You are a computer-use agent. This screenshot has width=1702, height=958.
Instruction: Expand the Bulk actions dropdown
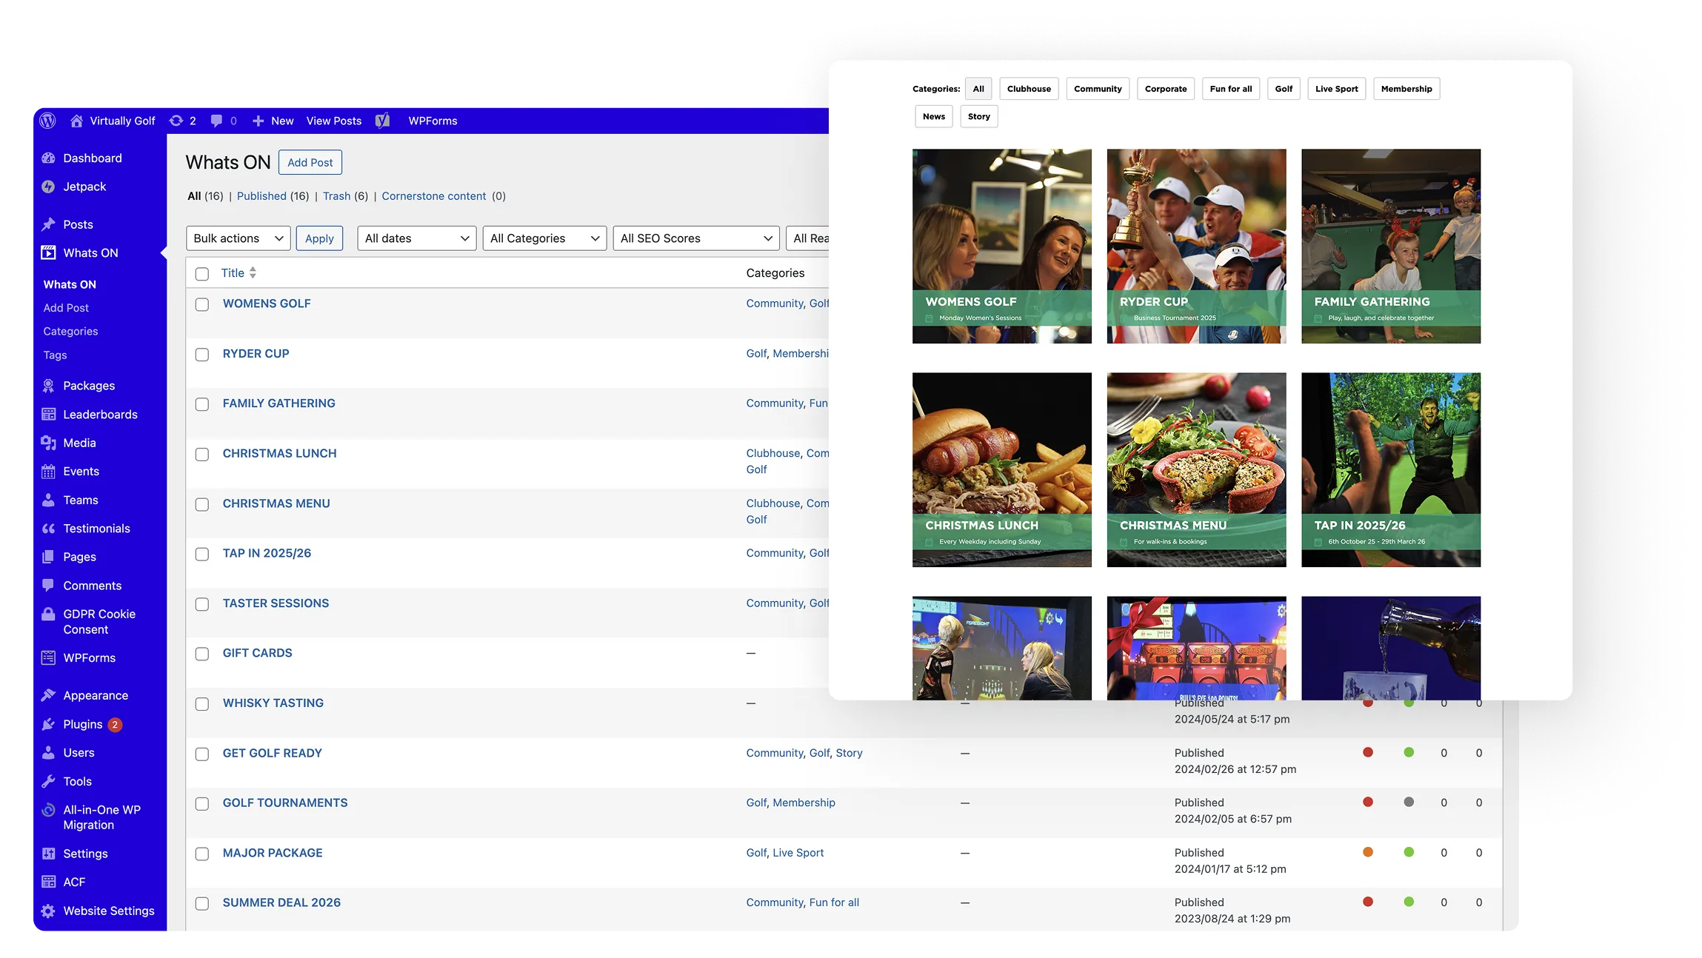pos(238,238)
